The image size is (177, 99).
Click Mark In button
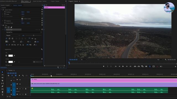pos(108,67)
